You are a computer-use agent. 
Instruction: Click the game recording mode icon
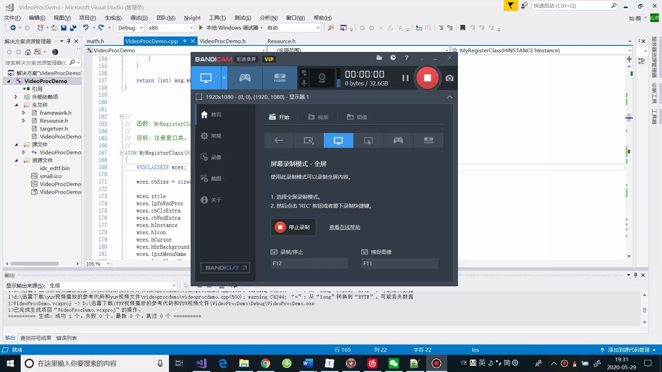pyautogui.click(x=398, y=140)
